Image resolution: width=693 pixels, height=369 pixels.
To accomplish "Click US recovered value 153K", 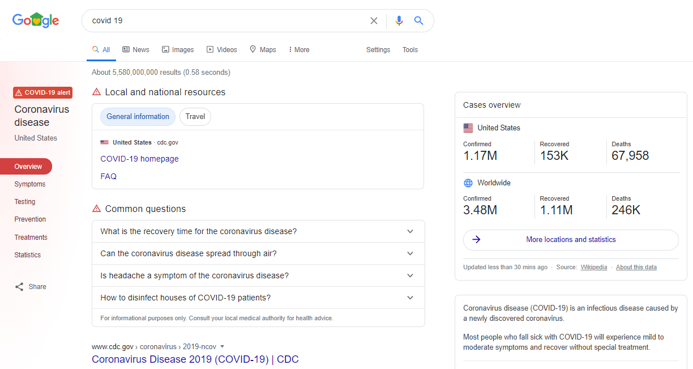I will tap(554, 156).
